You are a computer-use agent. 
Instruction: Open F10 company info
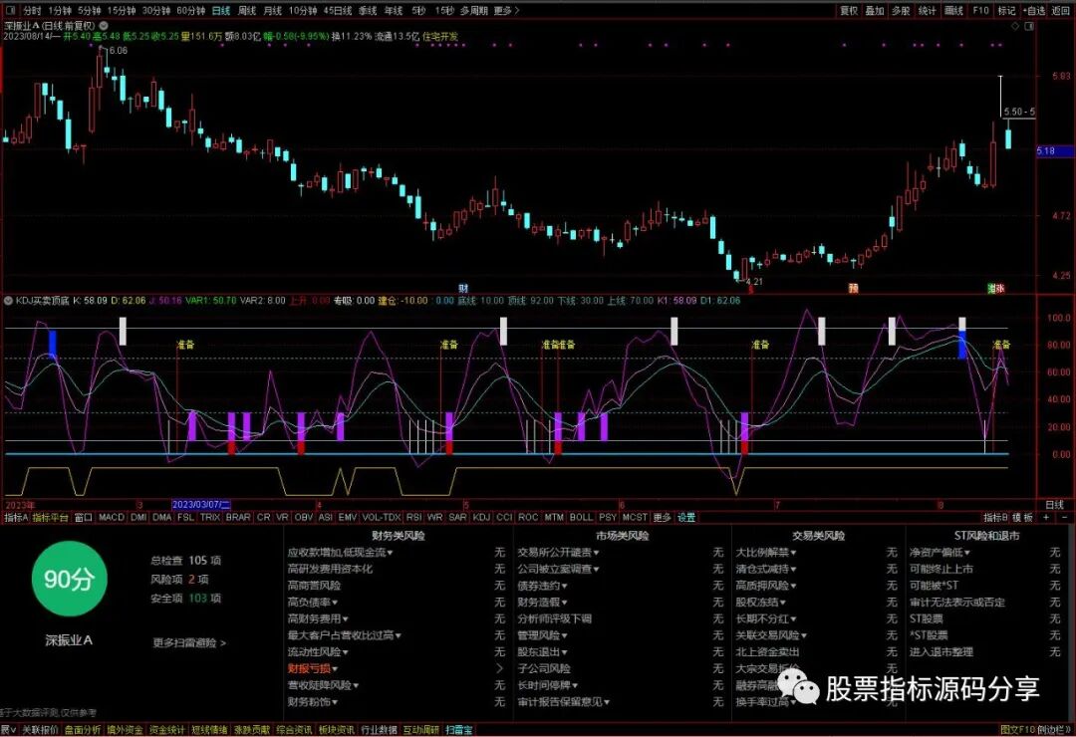coord(980,10)
